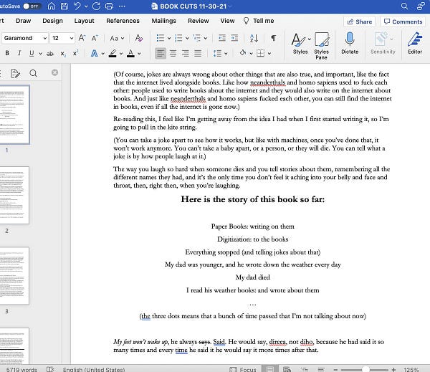The height and width of the screenshot is (372, 430).
Task: Expand numbered list style dropdown
Action: pyautogui.click(x=187, y=39)
